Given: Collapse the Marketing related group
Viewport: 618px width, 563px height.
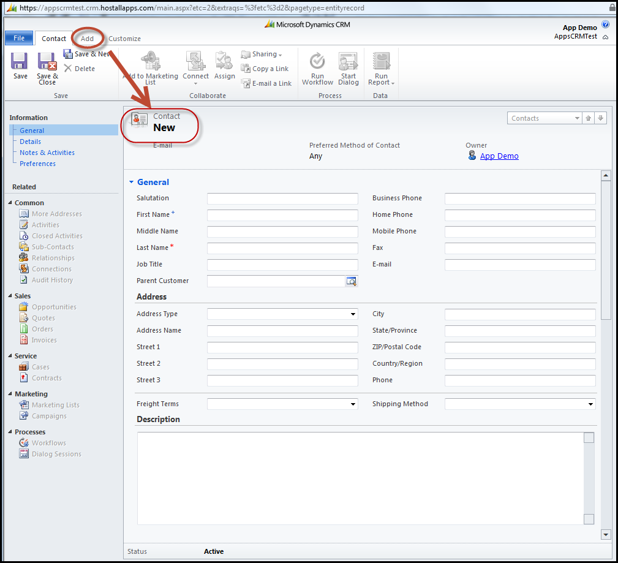Looking at the screenshot, I should point(10,394).
